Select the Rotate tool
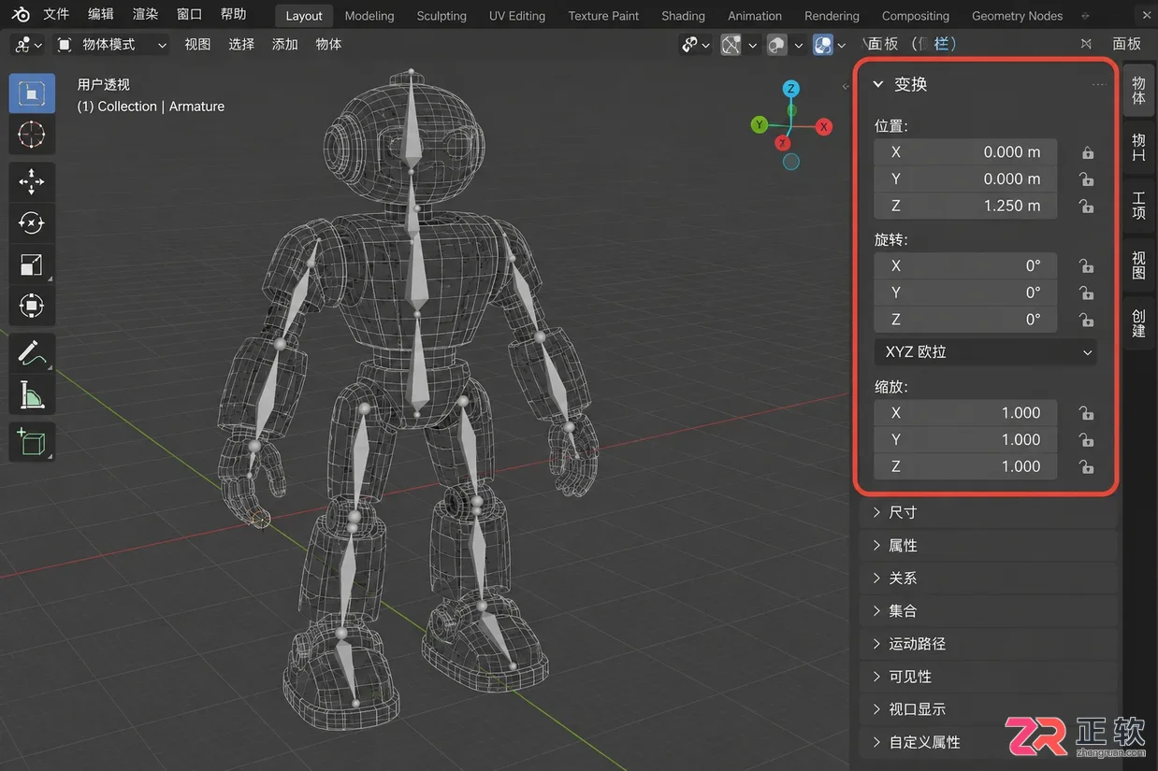The height and width of the screenshot is (771, 1158). [x=32, y=222]
